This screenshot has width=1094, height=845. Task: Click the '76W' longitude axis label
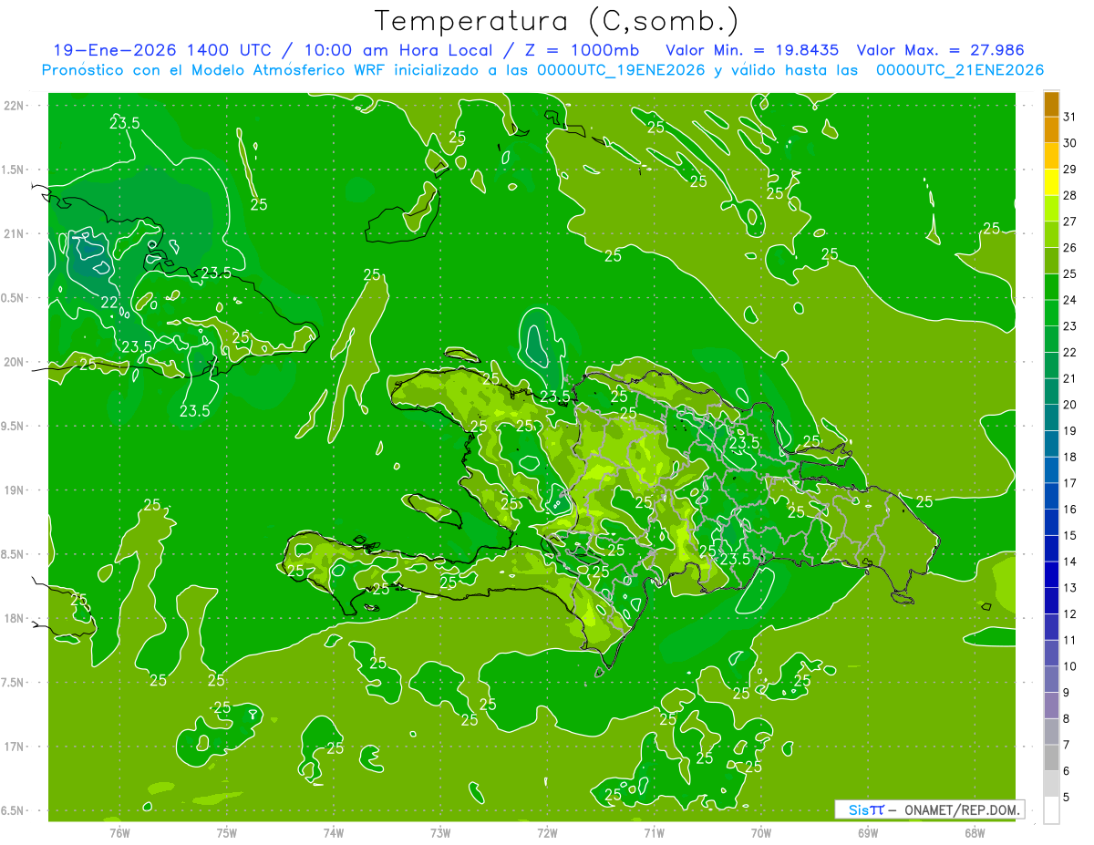tap(119, 832)
